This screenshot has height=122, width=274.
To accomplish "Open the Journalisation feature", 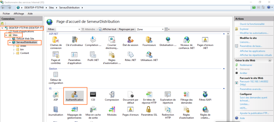I will [56, 111].
